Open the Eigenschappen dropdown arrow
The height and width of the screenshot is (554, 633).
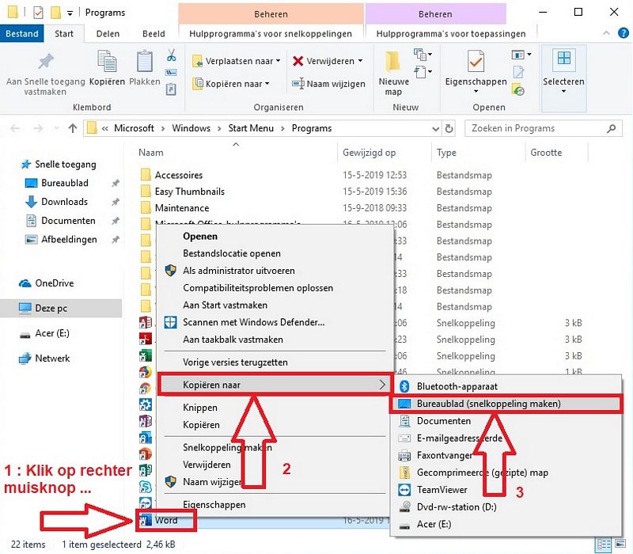[x=476, y=92]
